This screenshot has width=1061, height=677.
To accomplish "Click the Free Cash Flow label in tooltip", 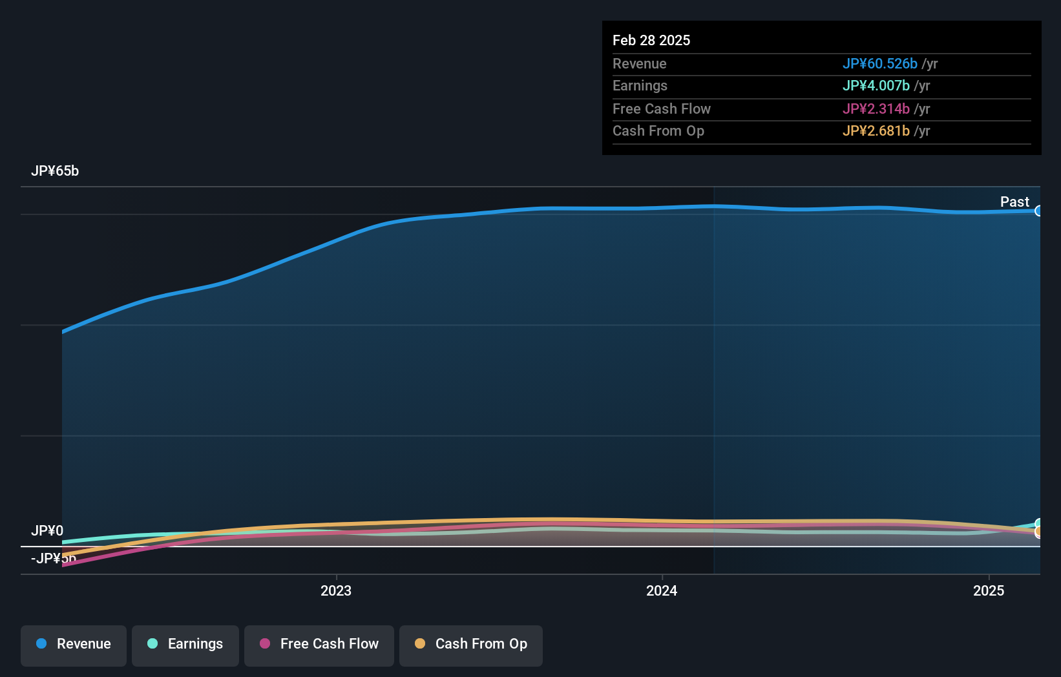I will [x=662, y=109].
